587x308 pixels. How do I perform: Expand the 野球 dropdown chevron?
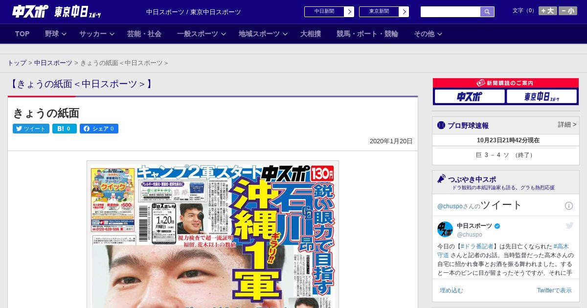point(65,34)
